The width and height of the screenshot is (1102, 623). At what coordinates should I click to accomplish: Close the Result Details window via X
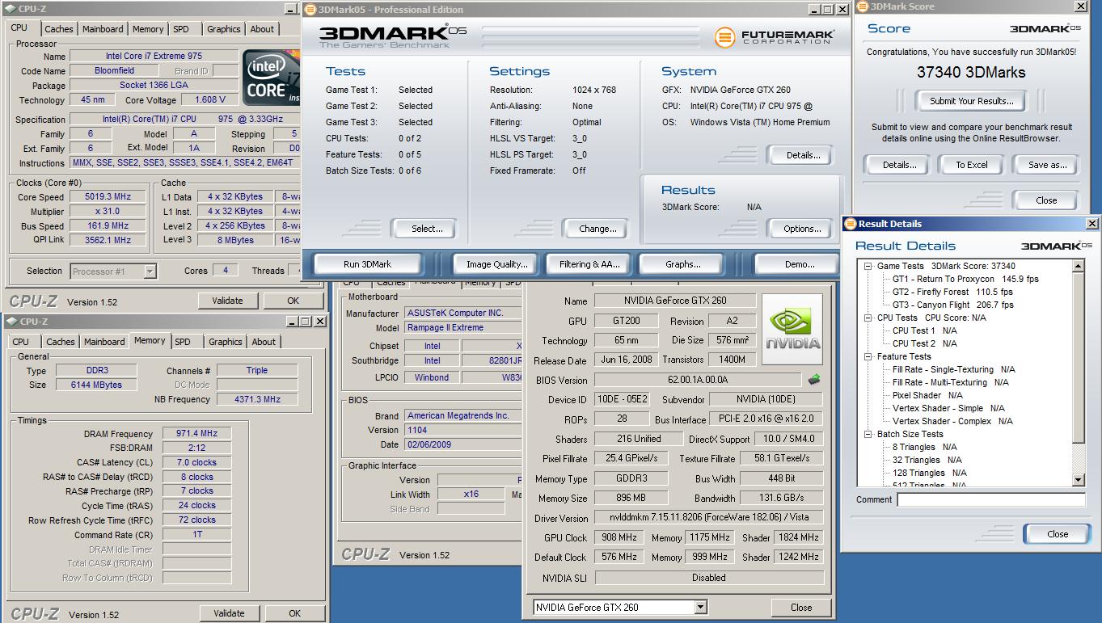(1091, 224)
